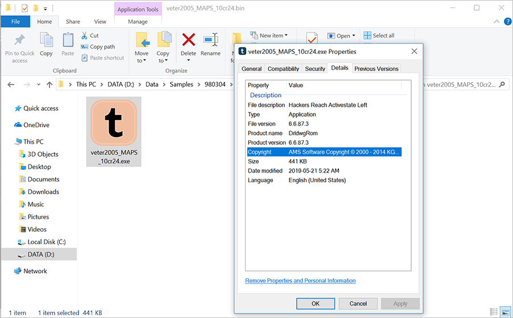Switch to General tab in Properties
Image resolution: width=513 pixels, height=318 pixels.
[x=251, y=69]
